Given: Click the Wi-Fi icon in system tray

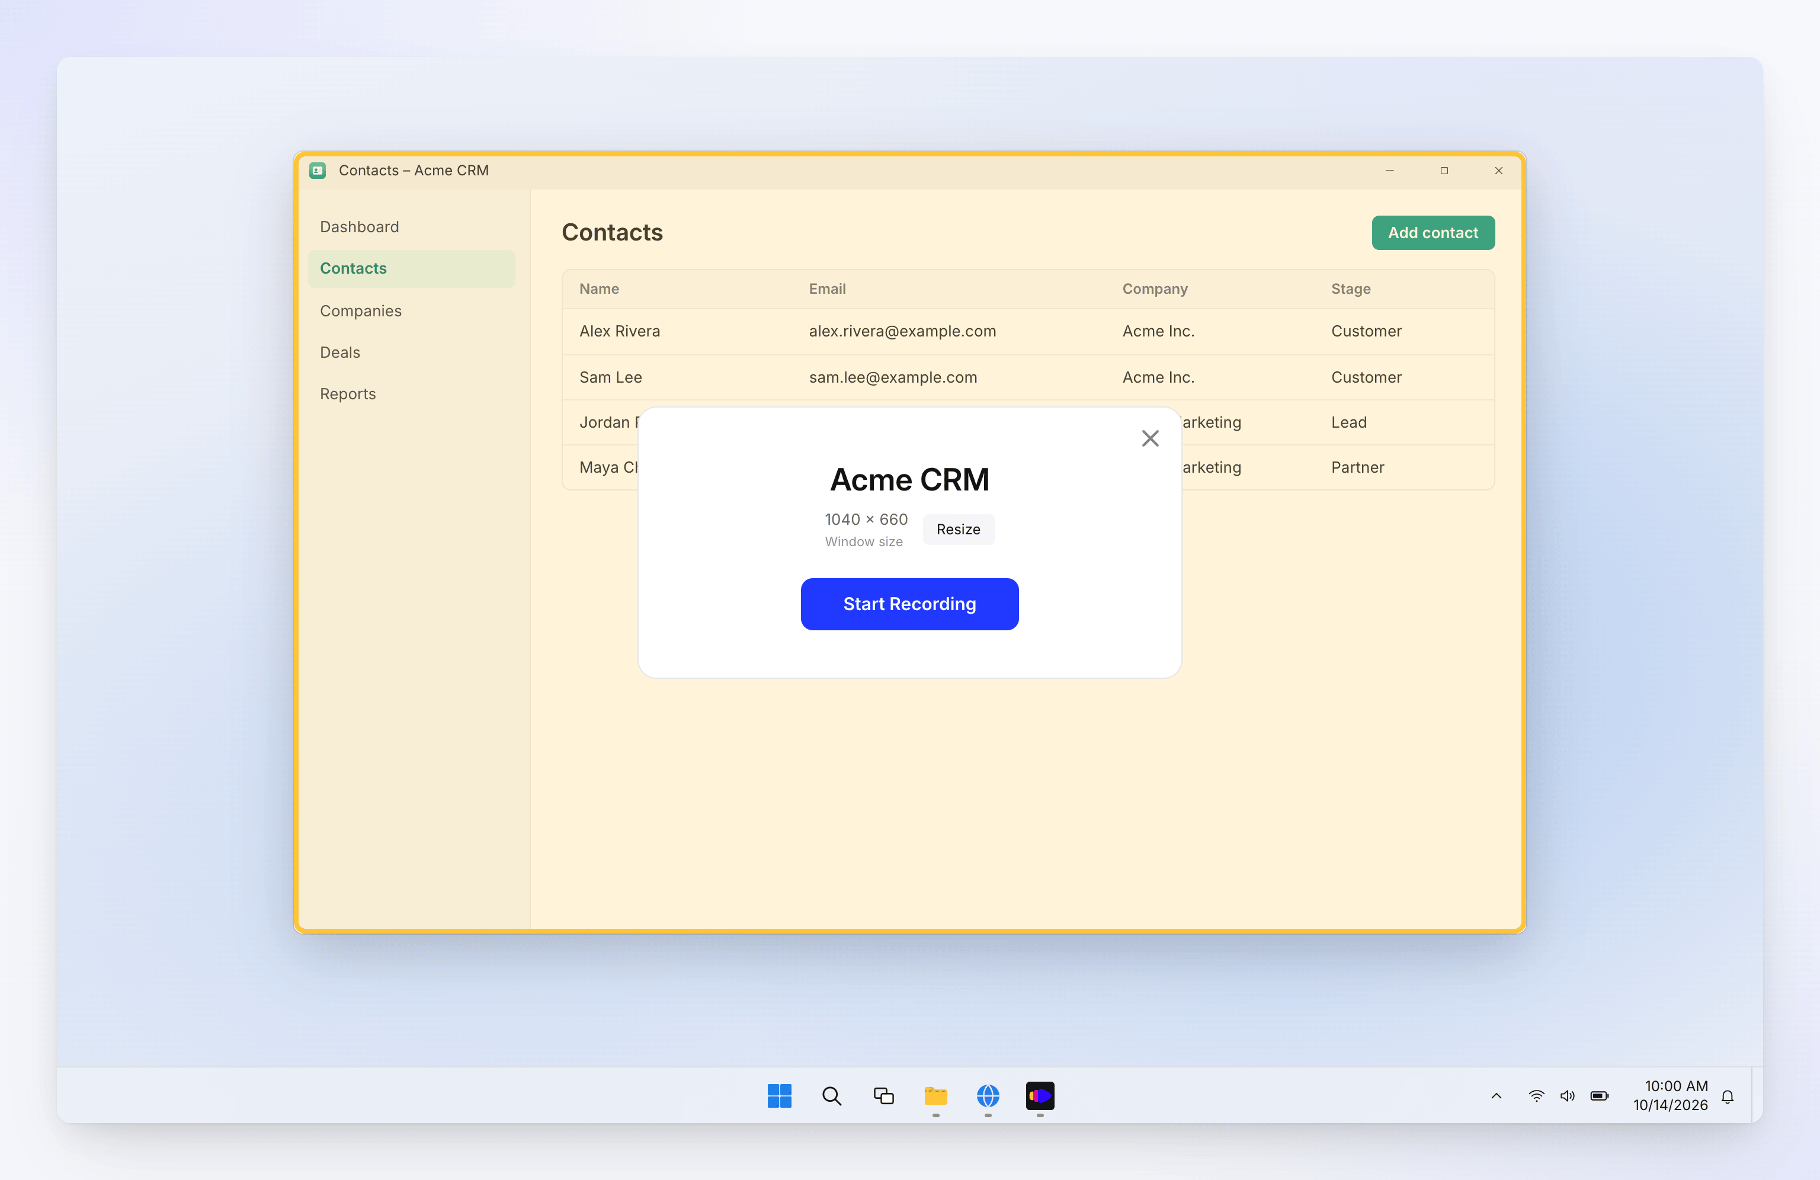Looking at the screenshot, I should point(1536,1096).
